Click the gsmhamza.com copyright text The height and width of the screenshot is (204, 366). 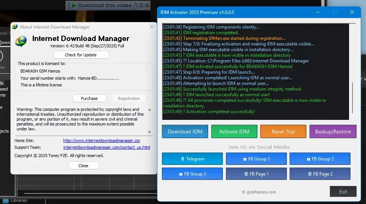click(259, 192)
